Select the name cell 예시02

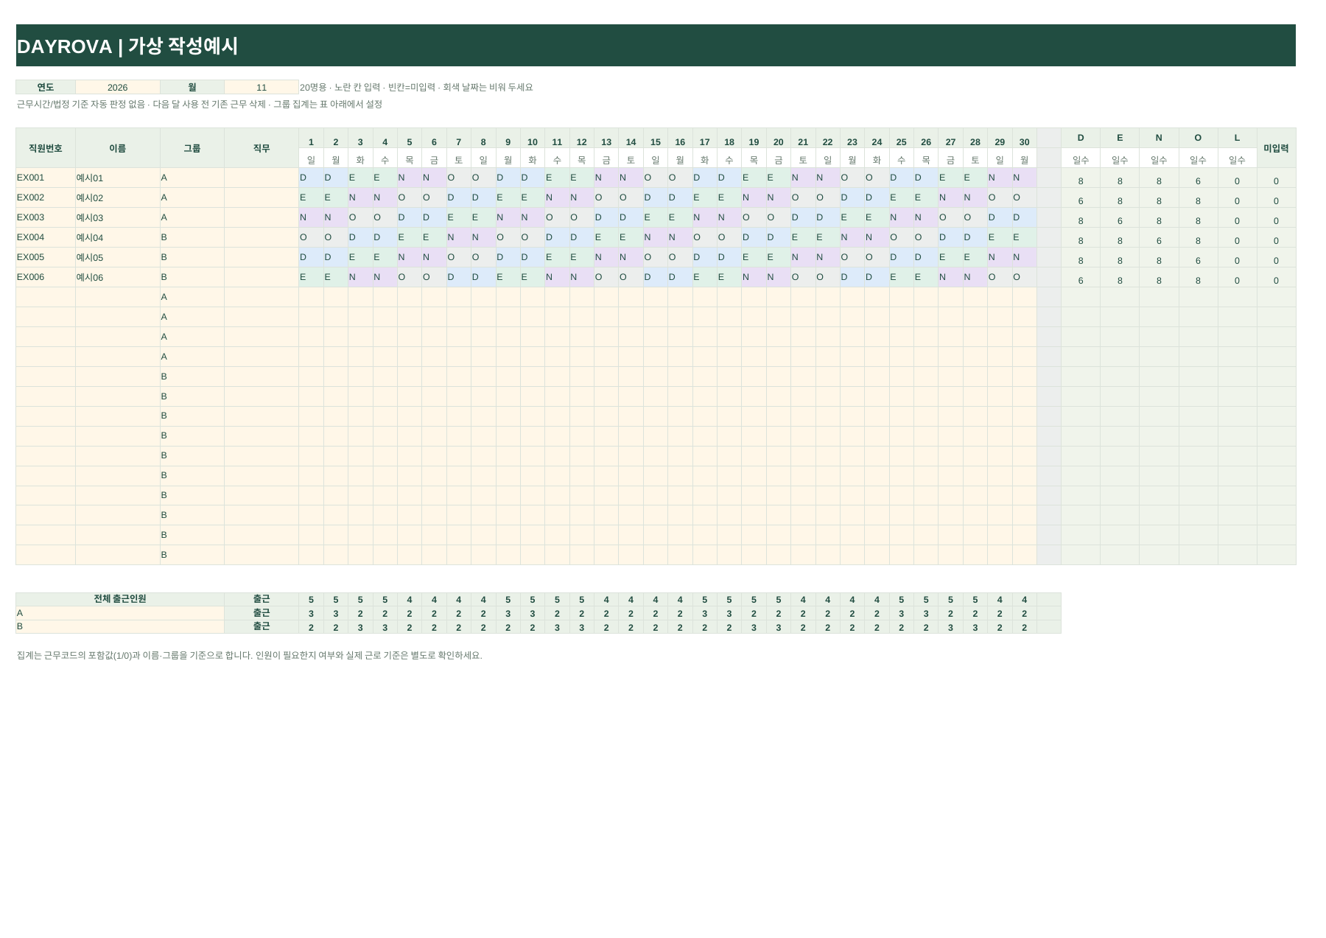tap(118, 197)
